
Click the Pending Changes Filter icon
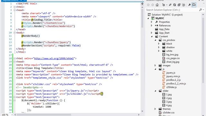tap(164, 5)
